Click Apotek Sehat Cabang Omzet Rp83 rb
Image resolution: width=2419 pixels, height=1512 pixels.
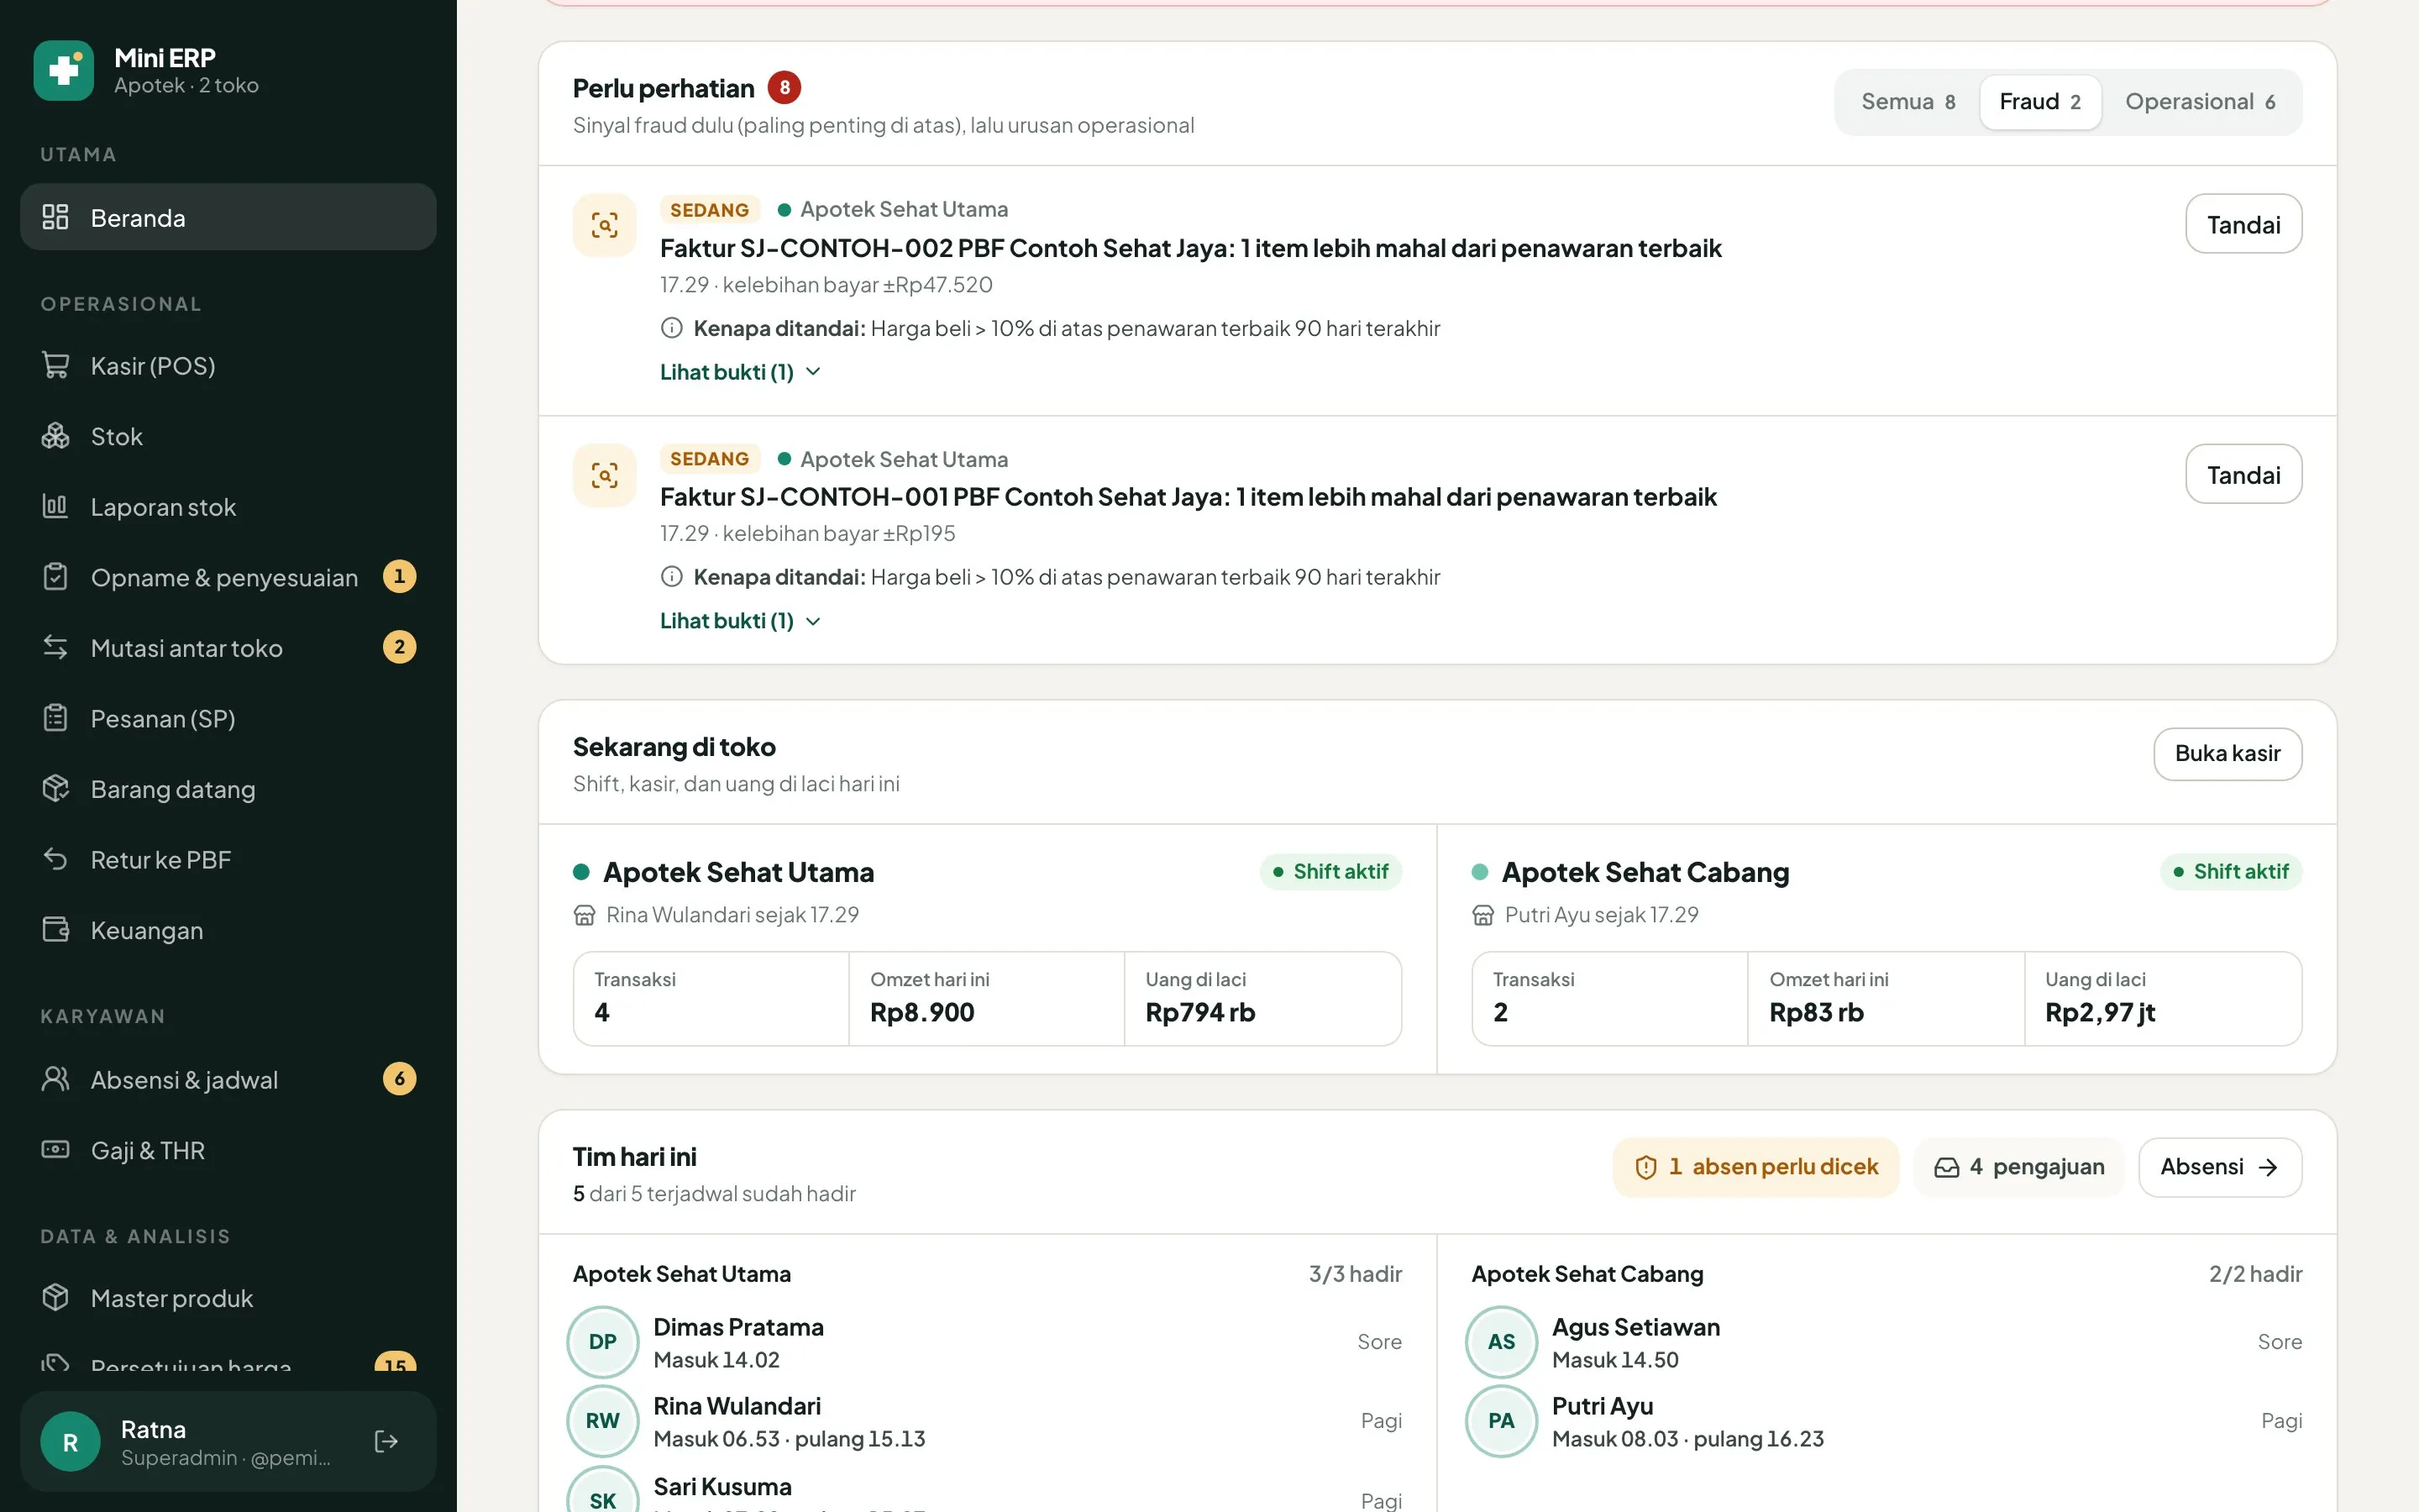[x=1885, y=999]
